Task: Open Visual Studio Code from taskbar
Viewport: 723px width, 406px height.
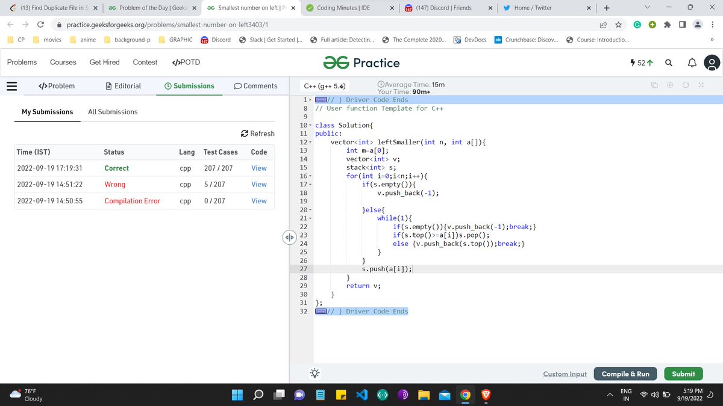Action: pyautogui.click(x=361, y=395)
